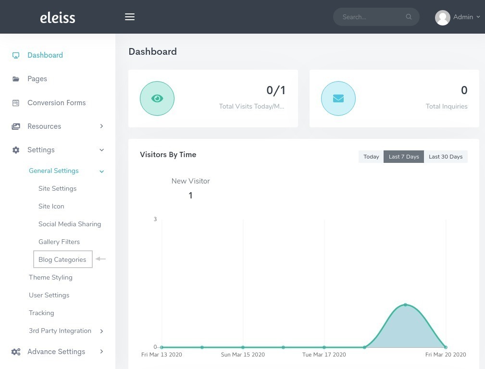Click the green eye visits icon
This screenshot has height=369, width=485.
coord(157,98)
